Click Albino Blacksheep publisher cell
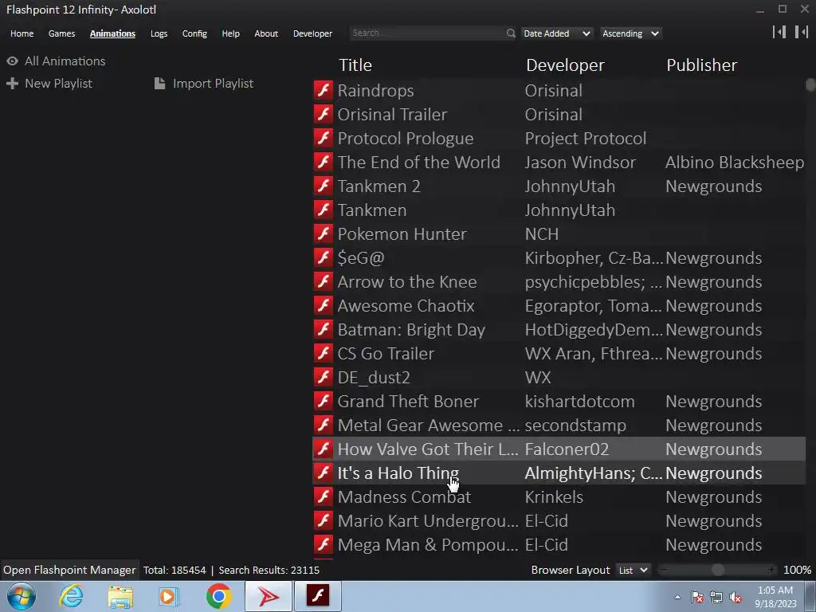The height and width of the screenshot is (612, 816). 735,163
